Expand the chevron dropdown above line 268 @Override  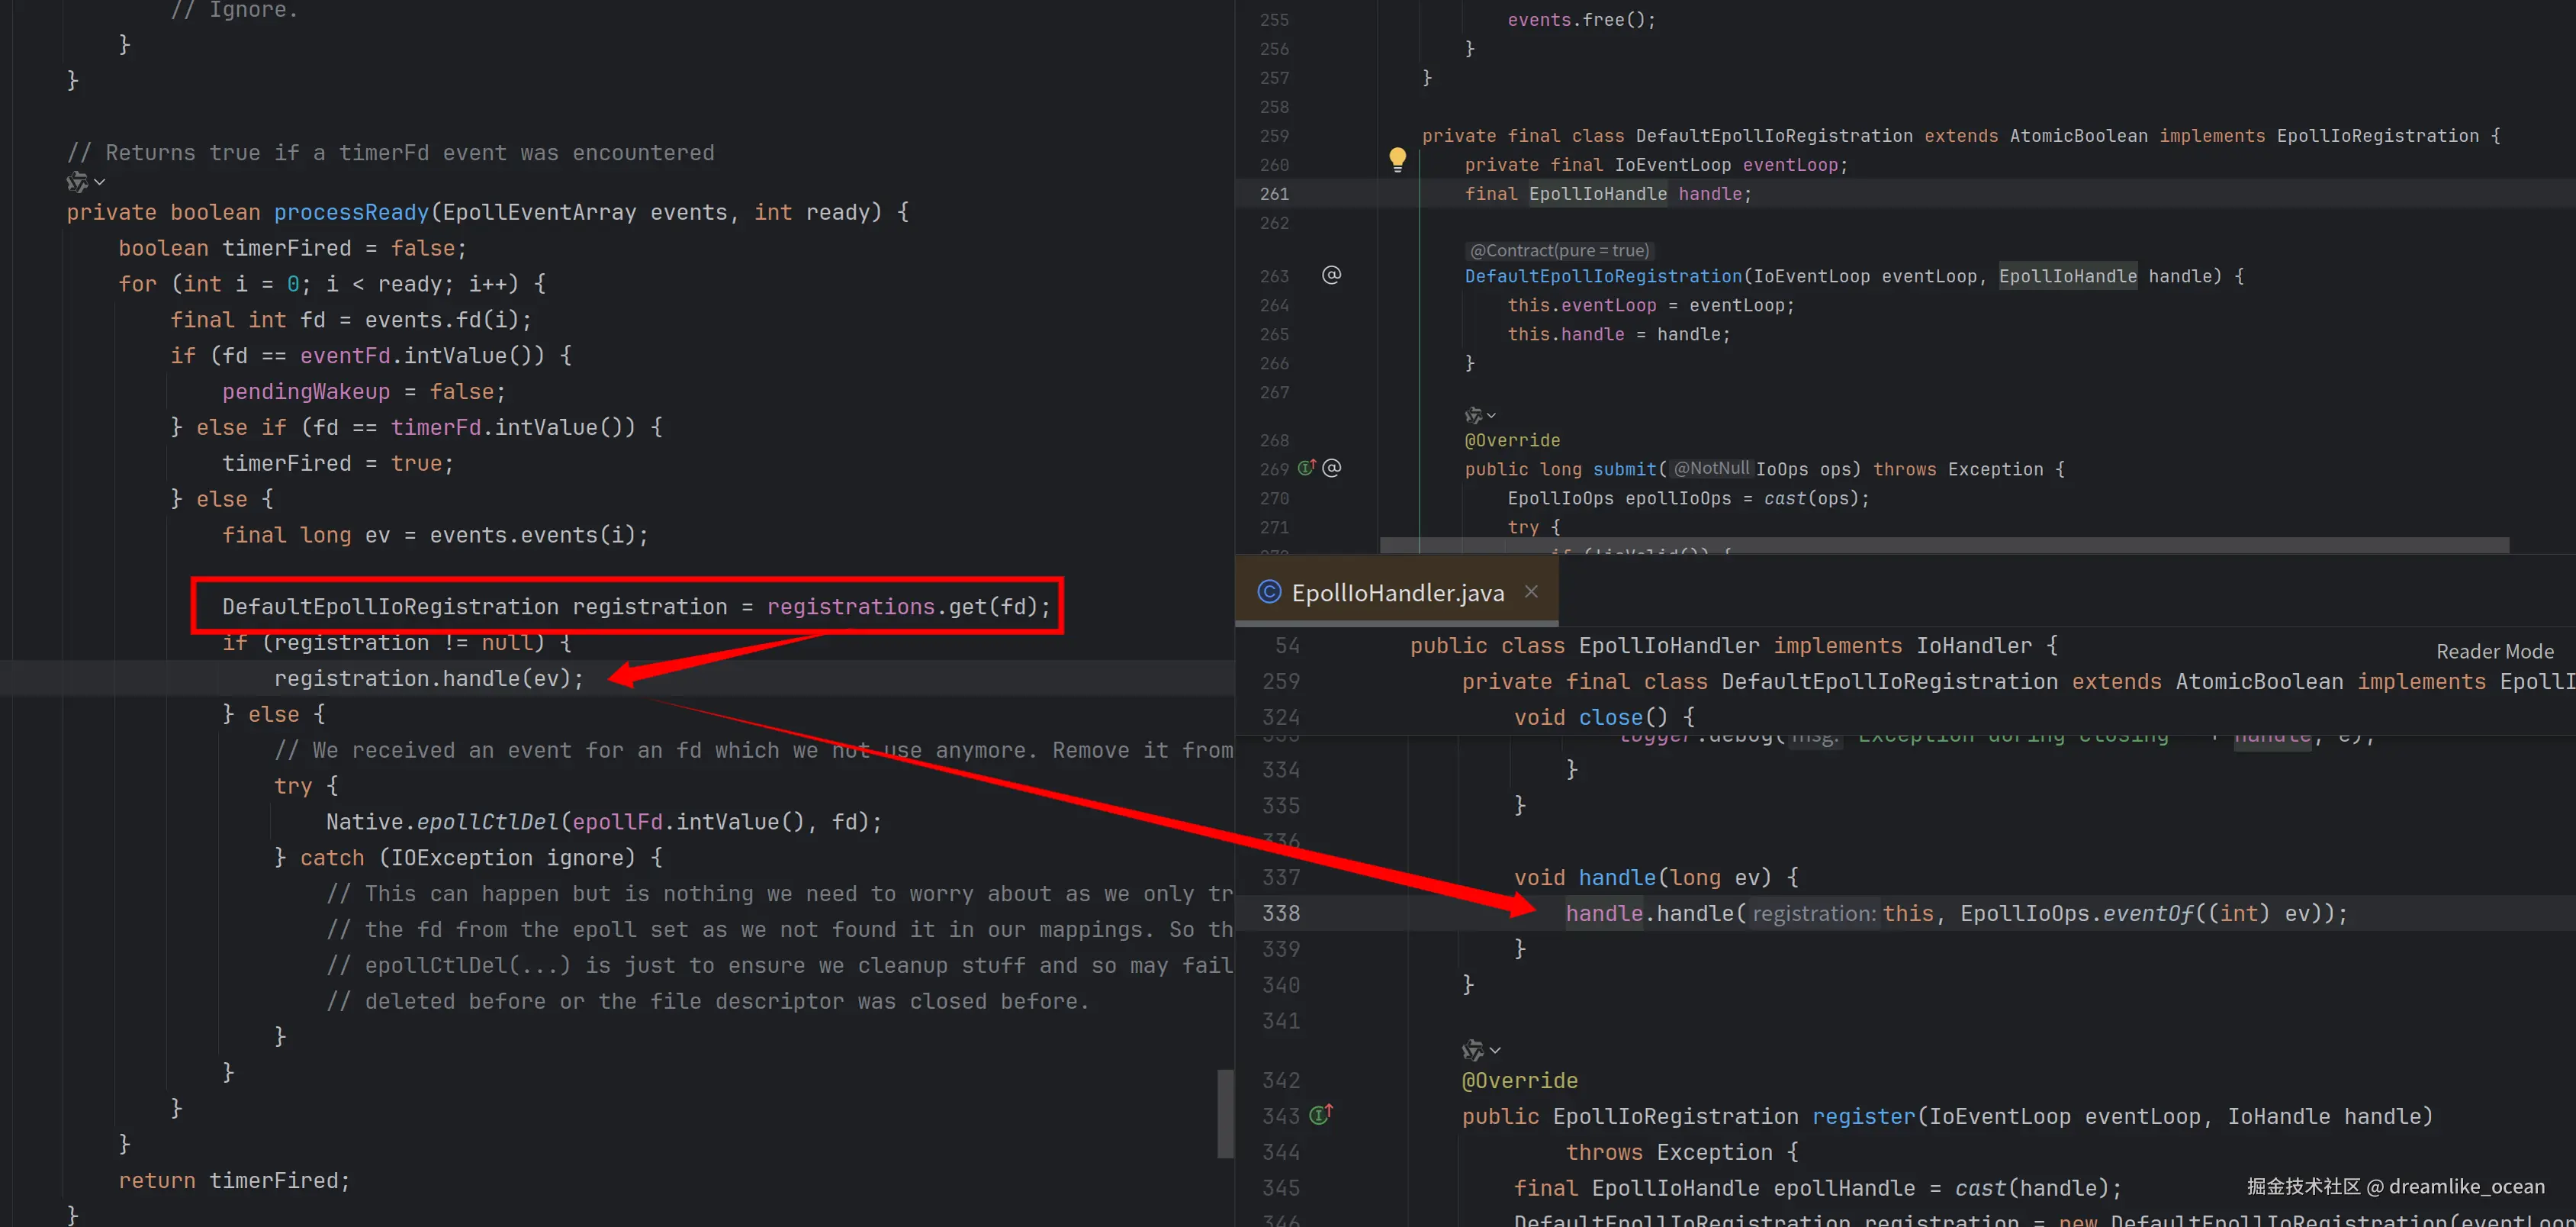tap(1491, 415)
